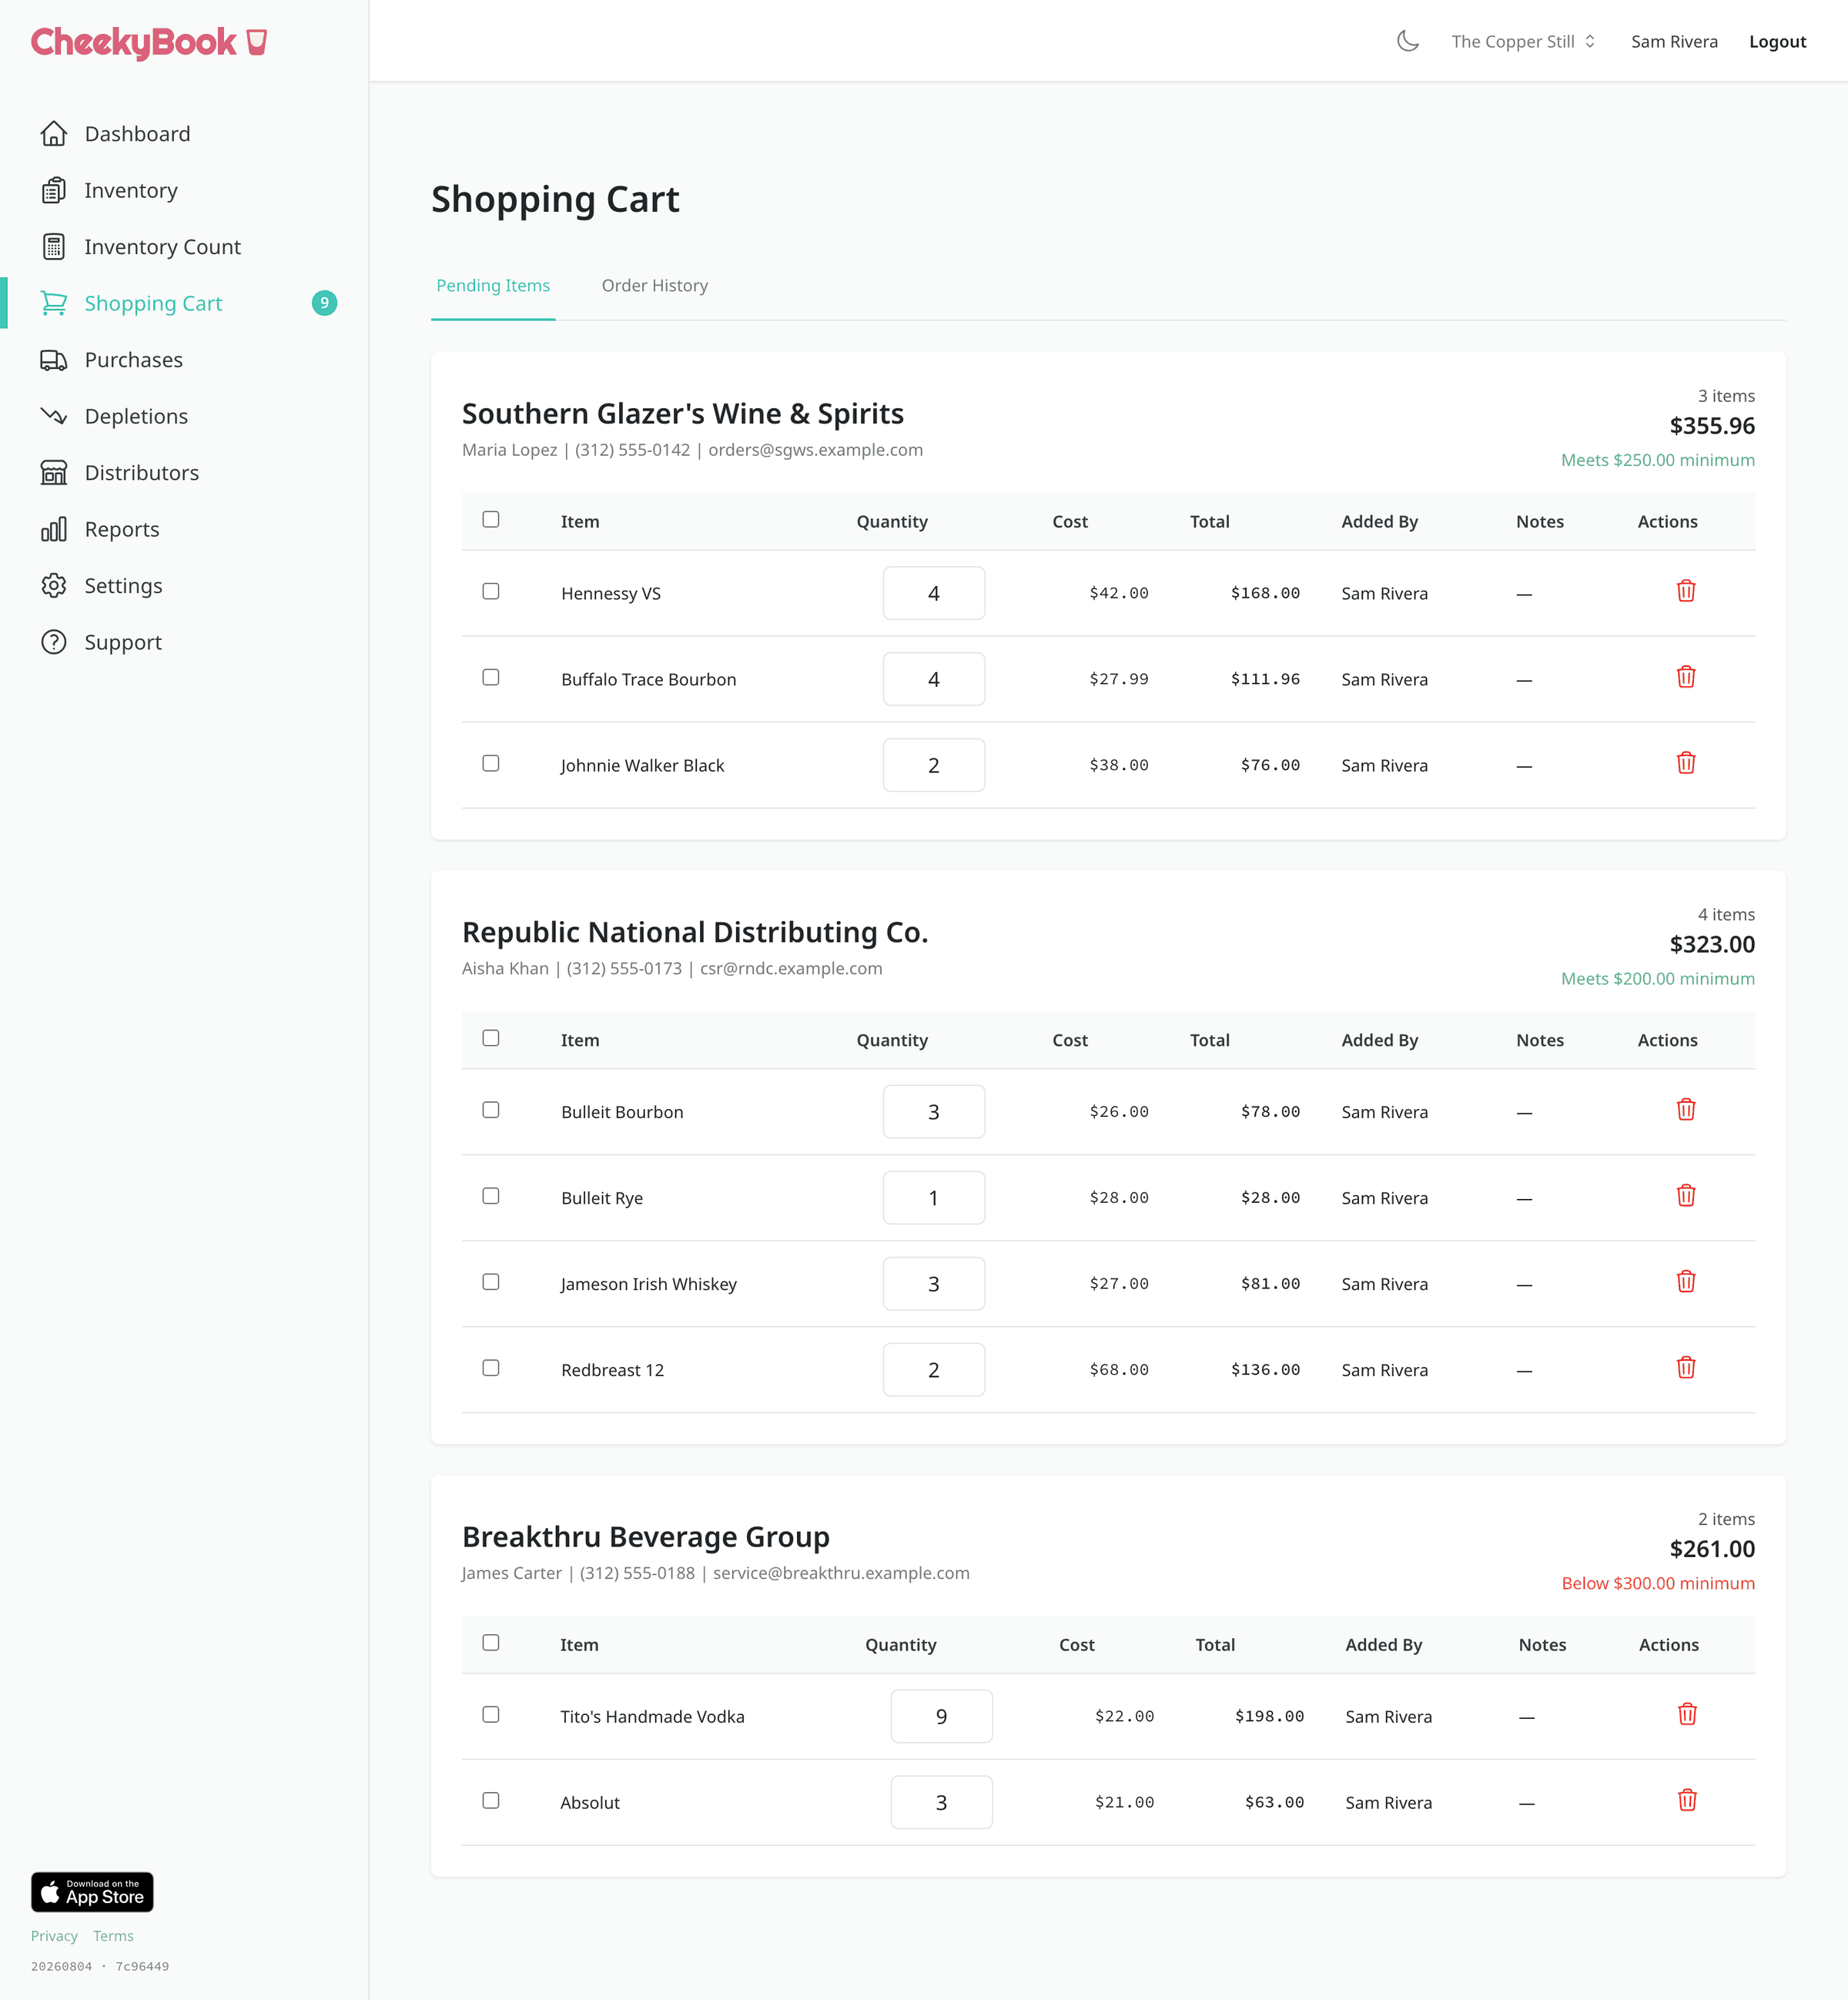Open the Privacy link

point(54,1936)
